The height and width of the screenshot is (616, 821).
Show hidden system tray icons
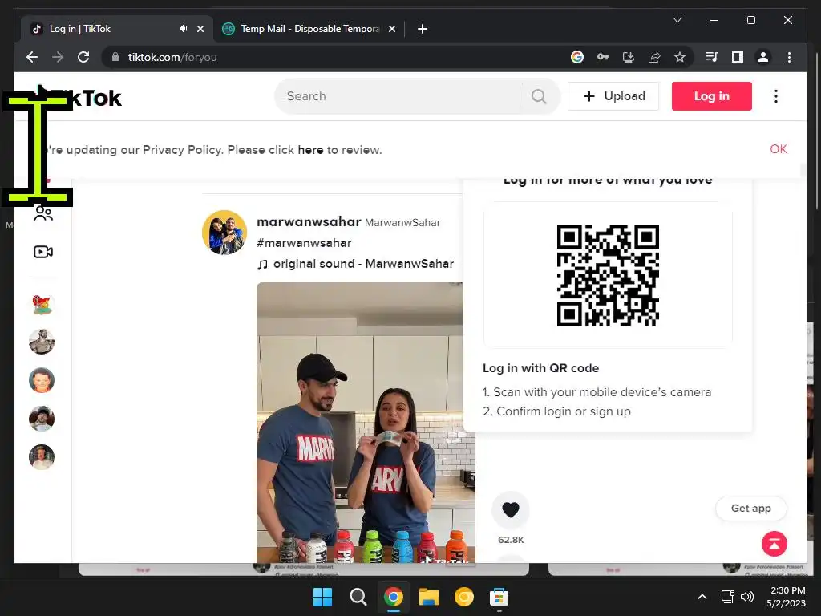tap(702, 597)
